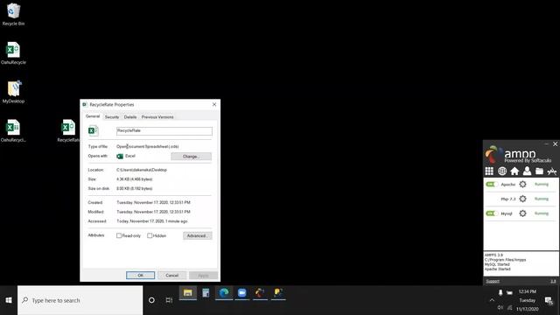Screen dimensions: 560x315
Task: Open the AMPPS folder icon
Action: 539,171
